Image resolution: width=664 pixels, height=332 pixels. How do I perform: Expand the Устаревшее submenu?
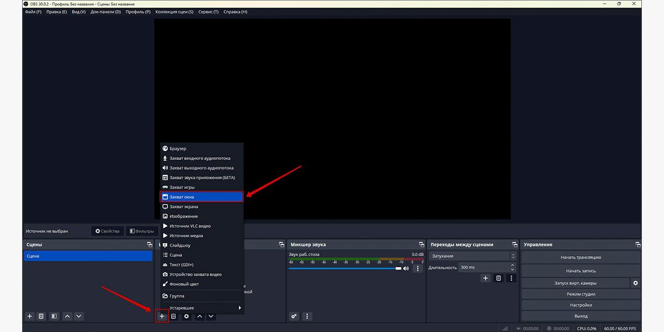pos(202,308)
